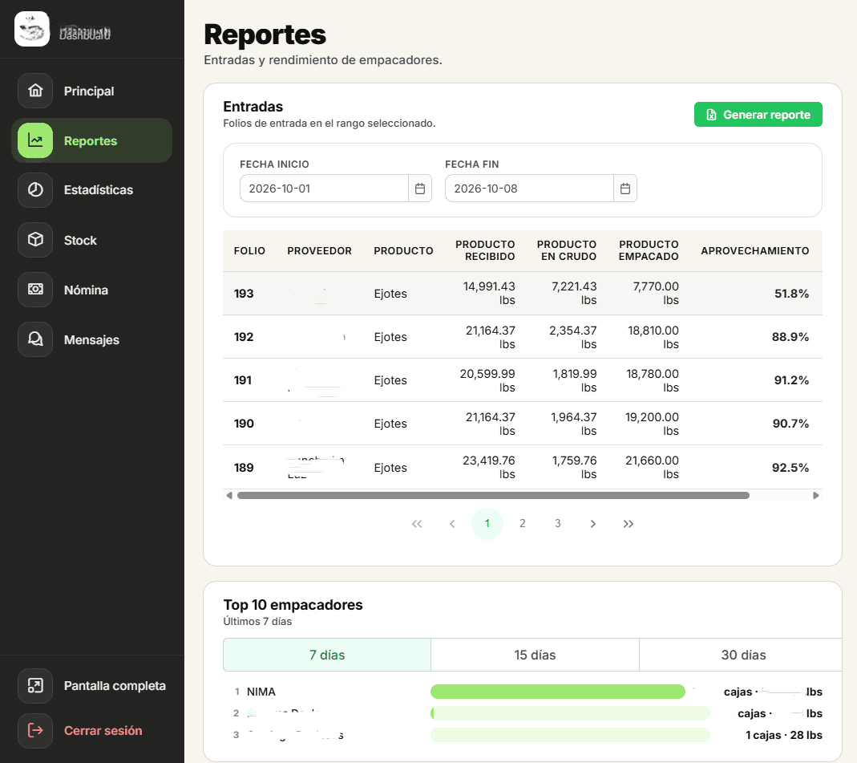
Task: Open the Mensajes menu item
Action: coord(92,339)
